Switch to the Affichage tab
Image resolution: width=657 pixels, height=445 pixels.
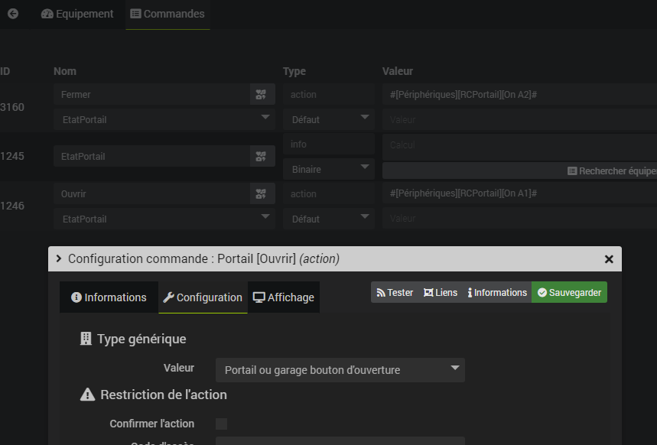pos(284,297)
